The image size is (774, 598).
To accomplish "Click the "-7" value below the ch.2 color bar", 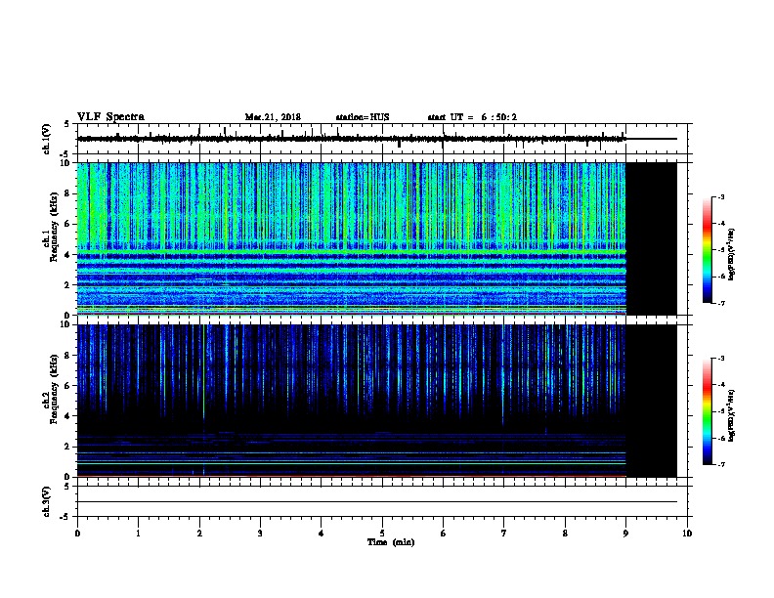I will (x=720, y=465).
